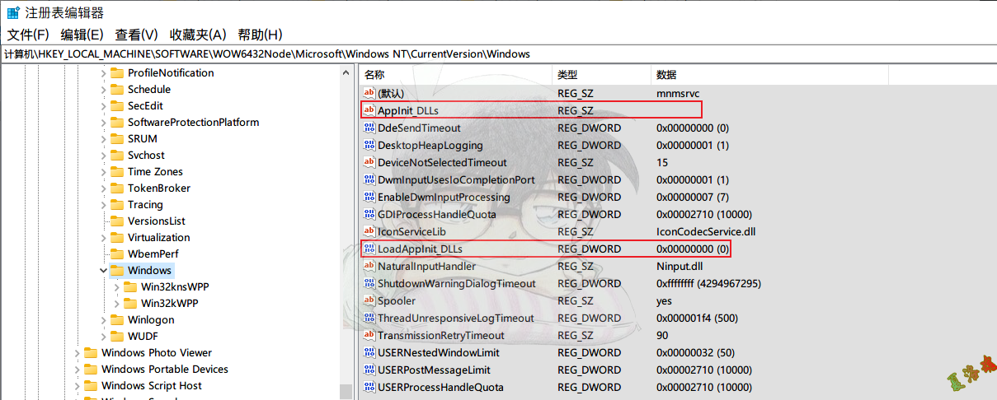Click the IconServiceLib string icon
Image resolution: width=997 pixels, height=400 pixels.
coord(369,231)
